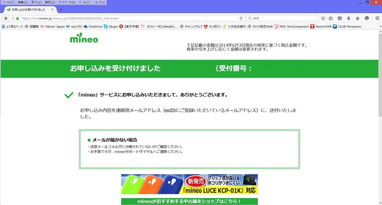This screenshot has height=205, width=382.
Task: Bookmark this page with the star icon
Action: (x=323, y=18)
